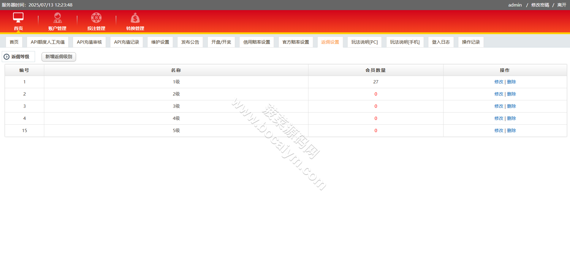Click the 返佣等级 circular arrow icon
Viewport: 570px width, 274px height.
coord(7,57)
